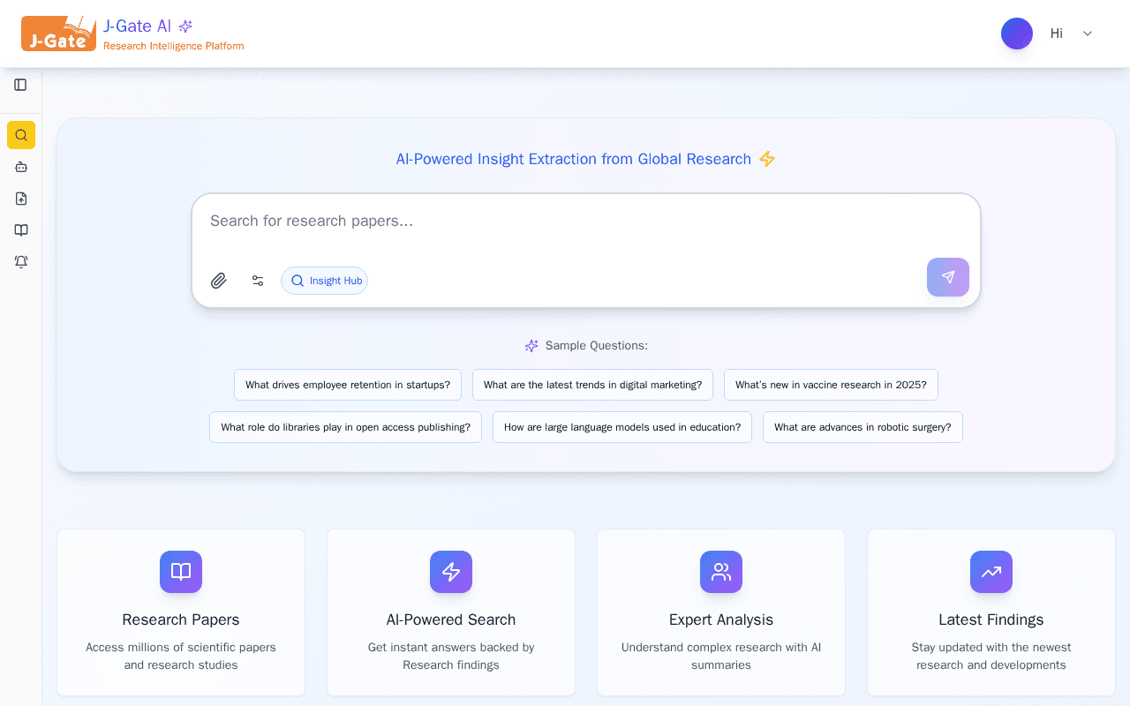Select the vaccine research in 2025 question
1130x706 pixels.
point(831,385)
